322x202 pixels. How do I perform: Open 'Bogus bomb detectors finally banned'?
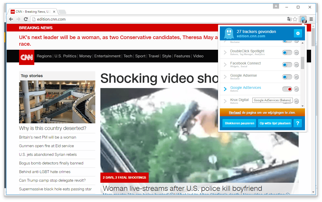point(51,163)
